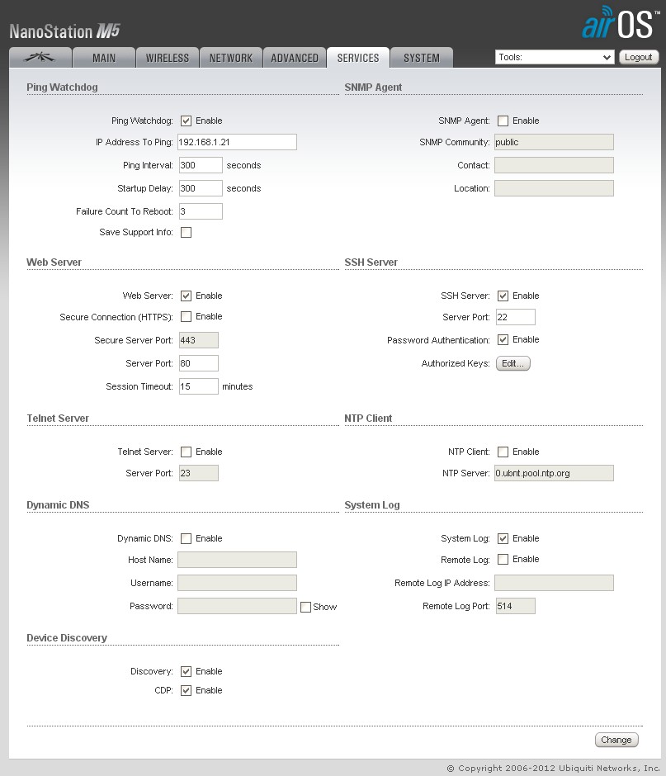Screen dimensions: 666x776
Task: Click the SSH Server section heading
Action: [x=371, y=263]
